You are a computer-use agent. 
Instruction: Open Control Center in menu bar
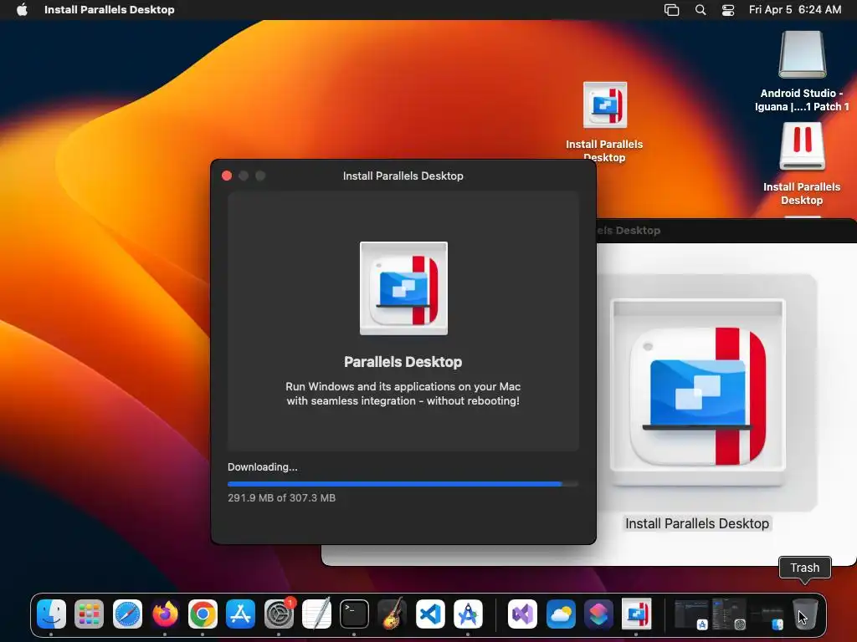(x=728, y=9)
